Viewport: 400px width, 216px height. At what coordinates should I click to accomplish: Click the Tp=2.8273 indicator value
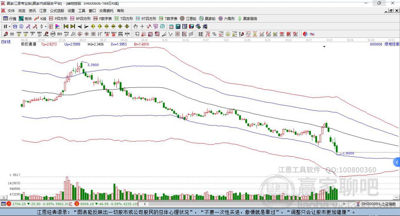49,44
